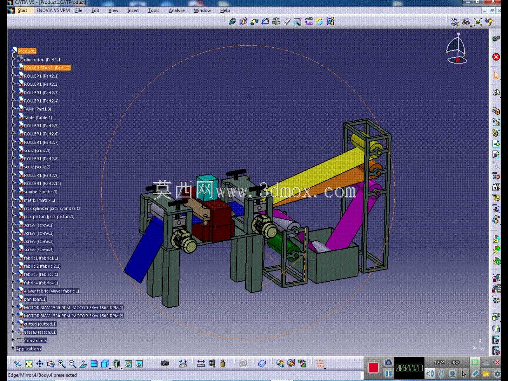
Task: Click the red Exit circle icon on right toolbar
Action: 496,57
